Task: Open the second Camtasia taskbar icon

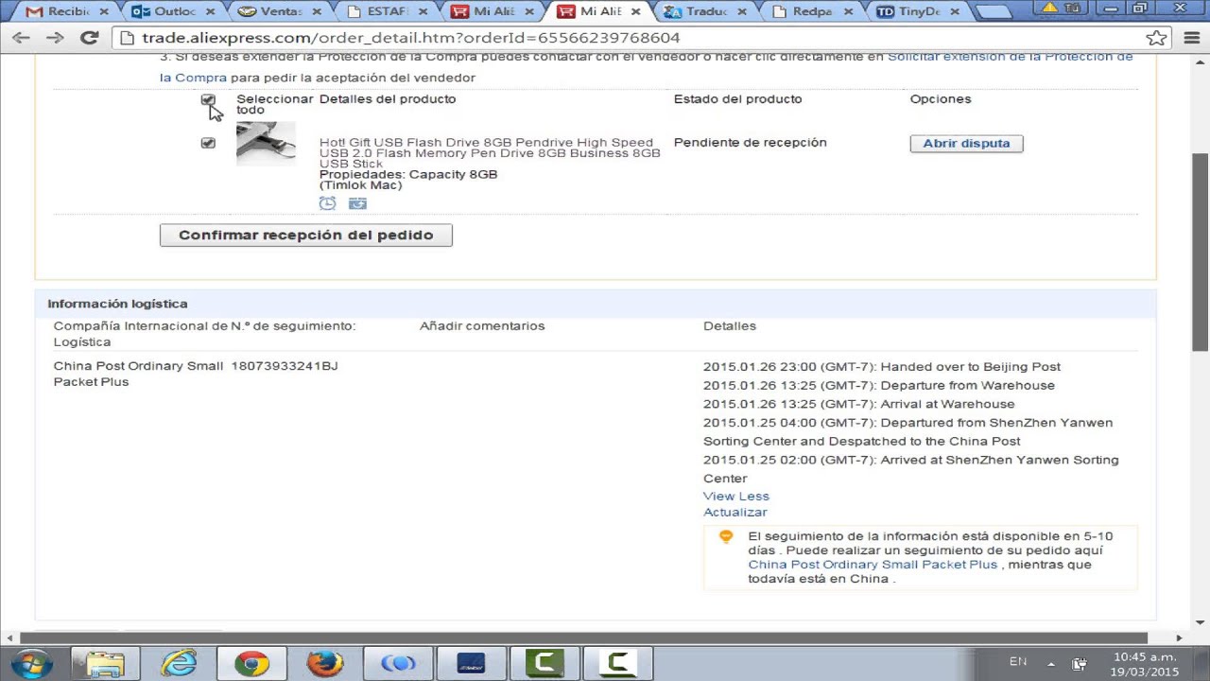Action: [x=617, y=663]
